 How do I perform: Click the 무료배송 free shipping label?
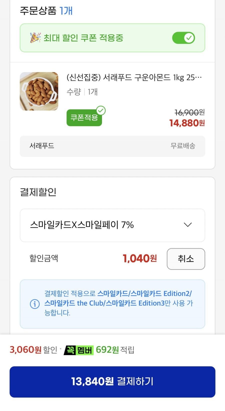183,146
